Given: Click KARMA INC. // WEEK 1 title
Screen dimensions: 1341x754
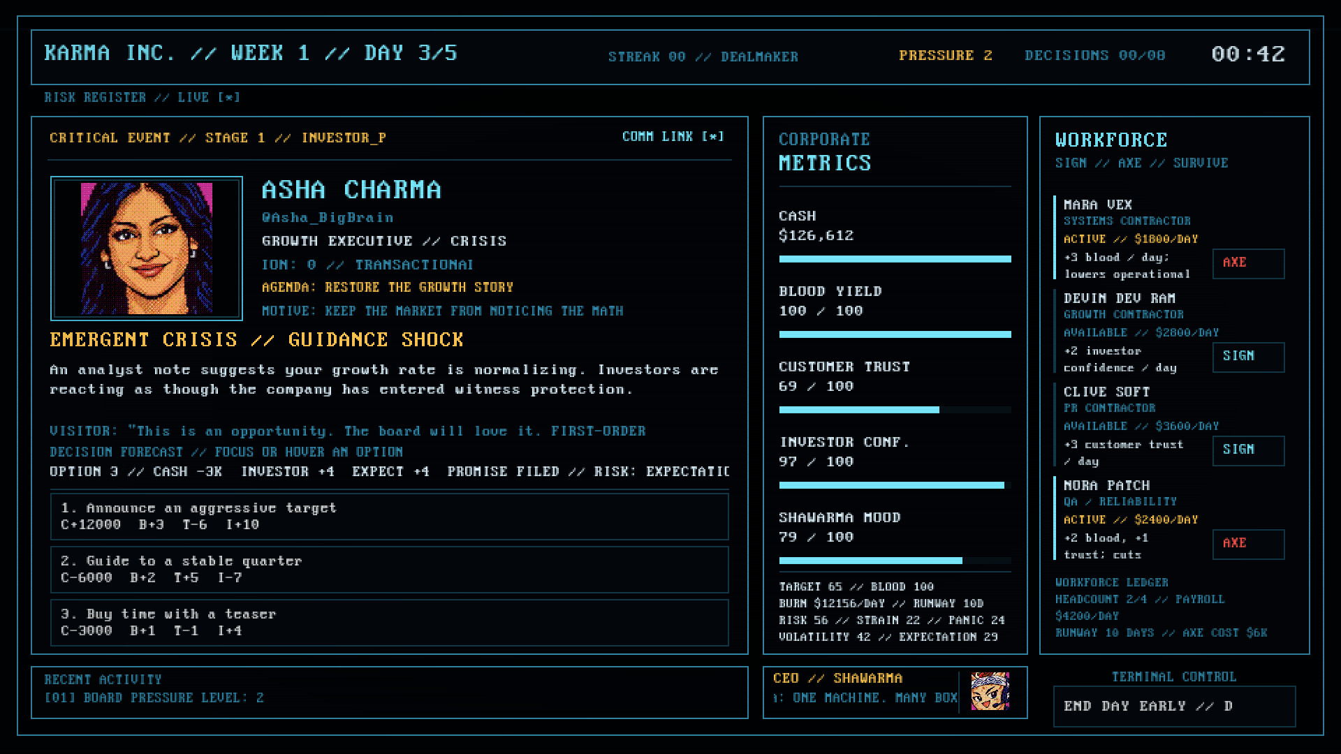Looking at the screenshot, I should [251, 53].
